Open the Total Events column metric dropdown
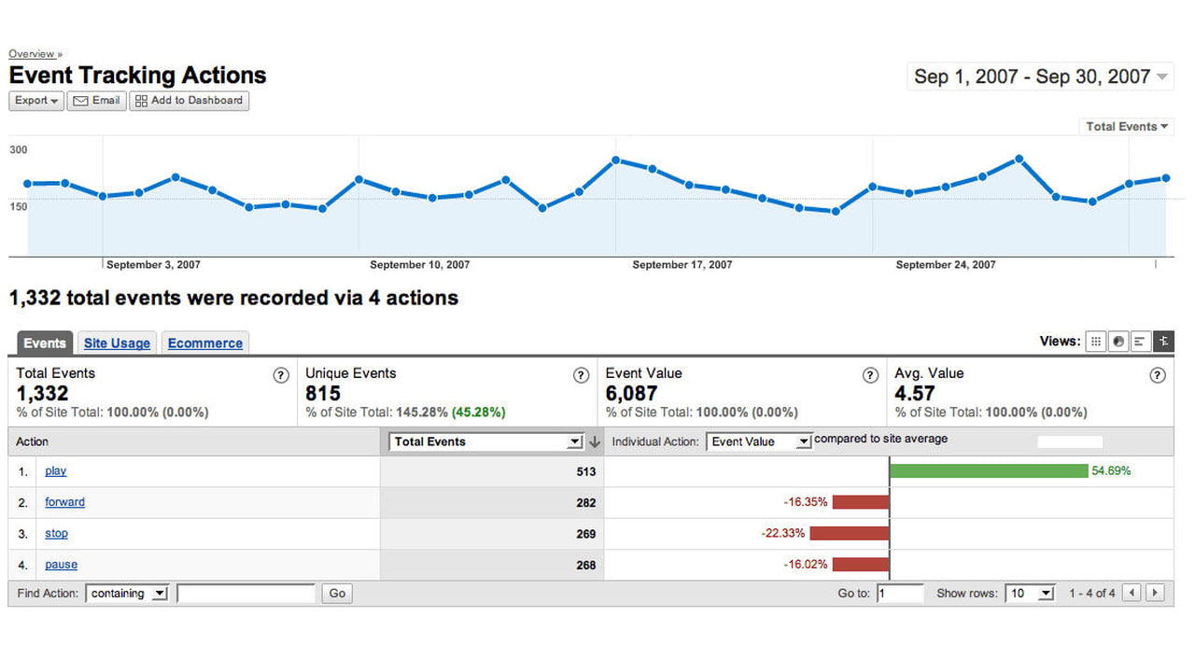 pos(486,442)
